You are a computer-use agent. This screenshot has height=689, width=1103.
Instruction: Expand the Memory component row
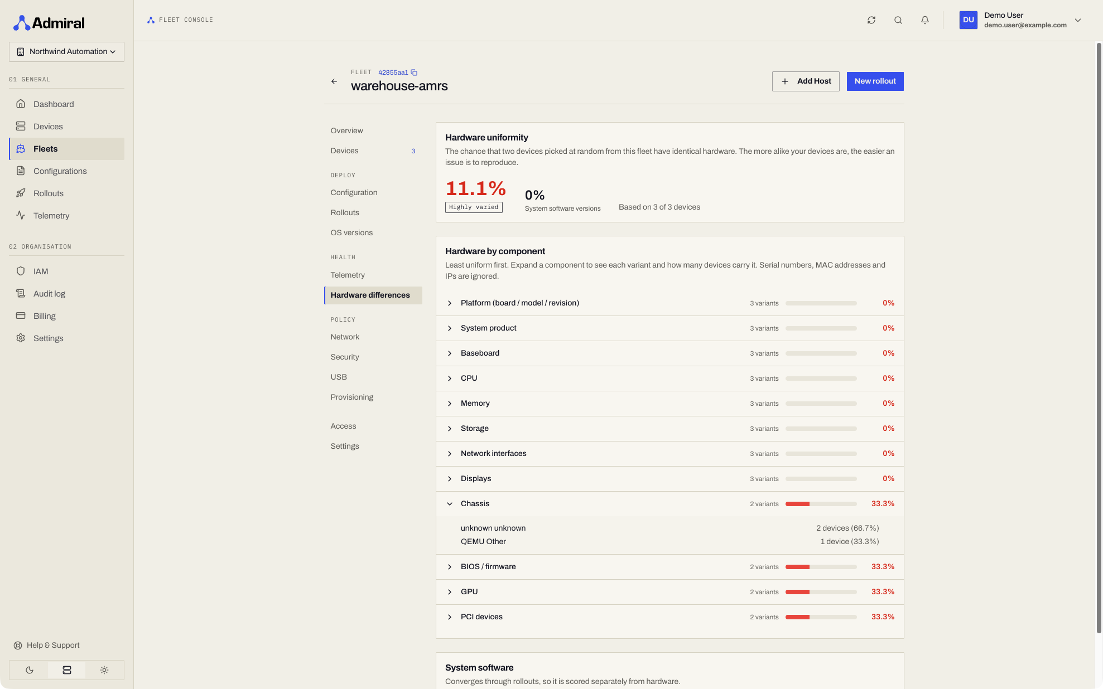click(x=669, y=404)
